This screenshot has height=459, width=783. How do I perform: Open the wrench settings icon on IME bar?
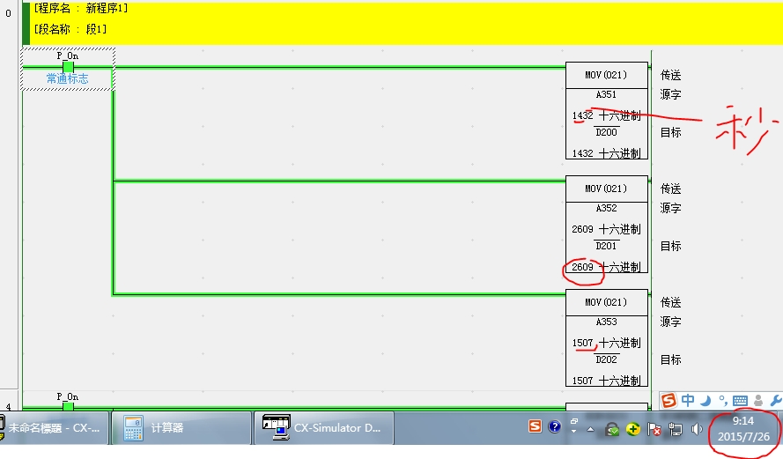tap(776, 401)
